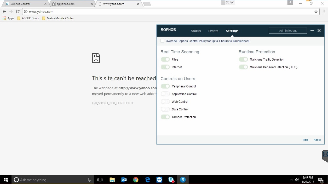Reload the current page

[x=18, y=11]
